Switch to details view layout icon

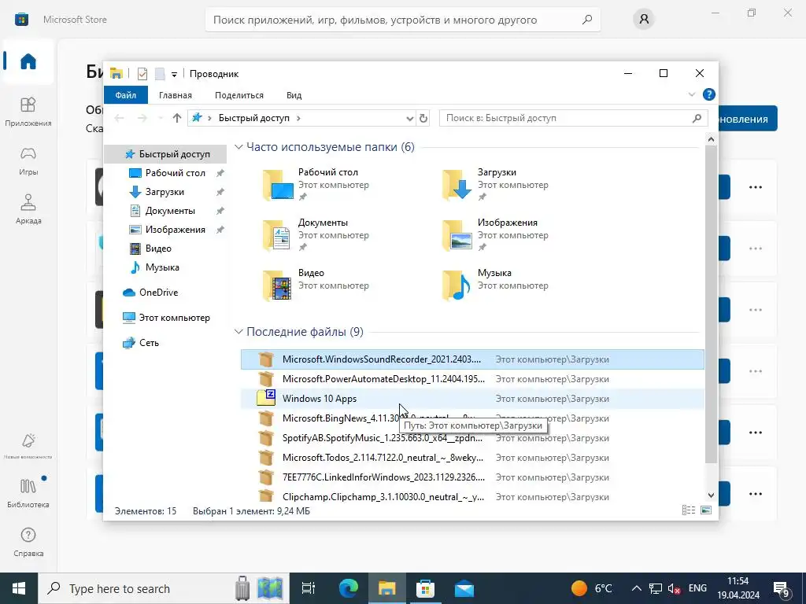tap(688, 510)
